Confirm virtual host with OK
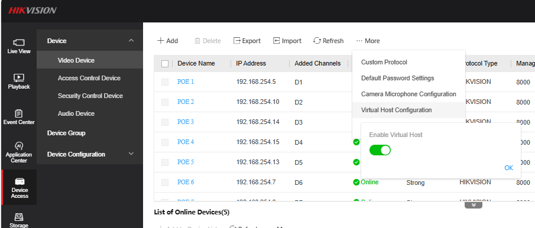The image size is (535, 228). pos(508,168)
